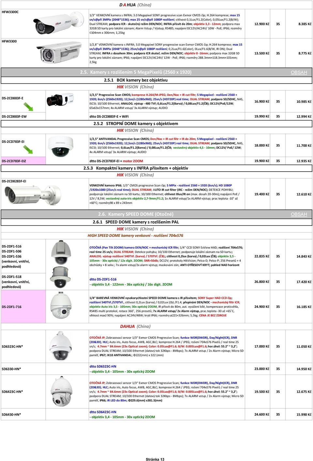
Task: Click the heading 2.5.2 STROPNÍ DOME kamery s objektivem
Action: click(x=136, y=124)
